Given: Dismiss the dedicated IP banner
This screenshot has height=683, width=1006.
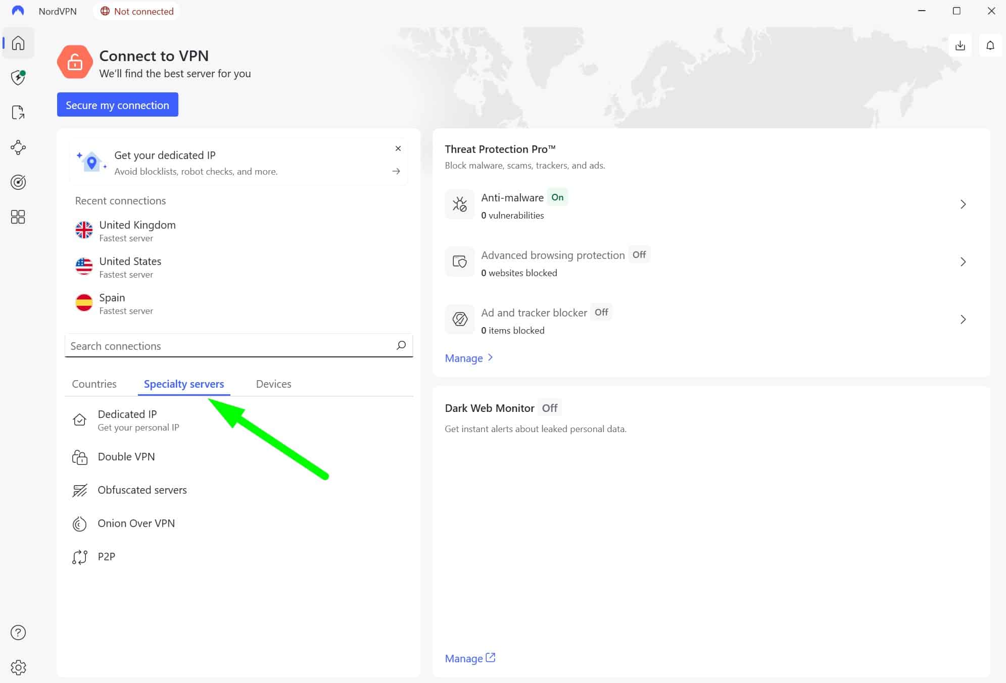Looking at the screenshot, I should tap(398, 148).
